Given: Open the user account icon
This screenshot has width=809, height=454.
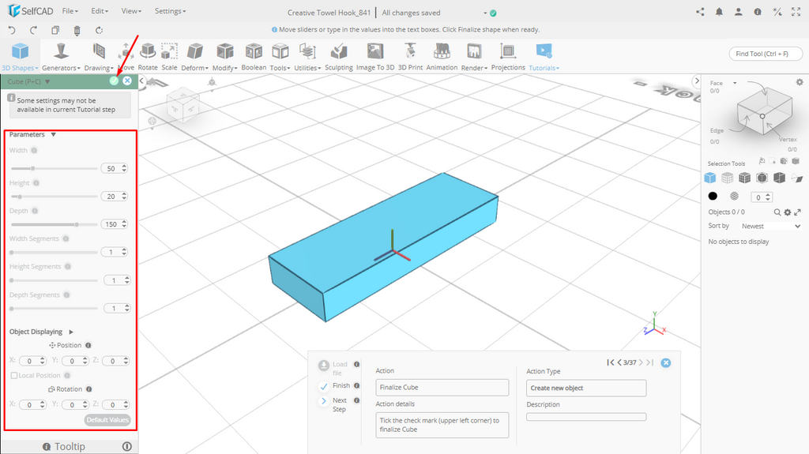Looking at the screenshot, I should point(739,12).
